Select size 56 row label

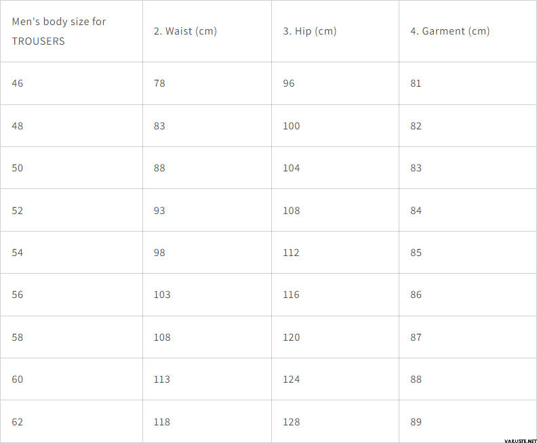tap(18, 295)
